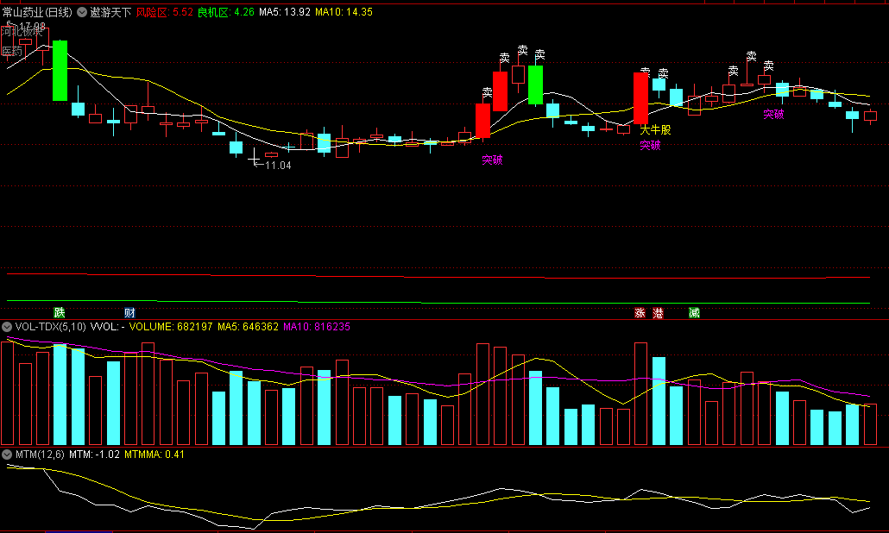This screenshot has height=533, width=889.
Task: Click the MTMMA: 0.41 value
Action: pos(154,455)
